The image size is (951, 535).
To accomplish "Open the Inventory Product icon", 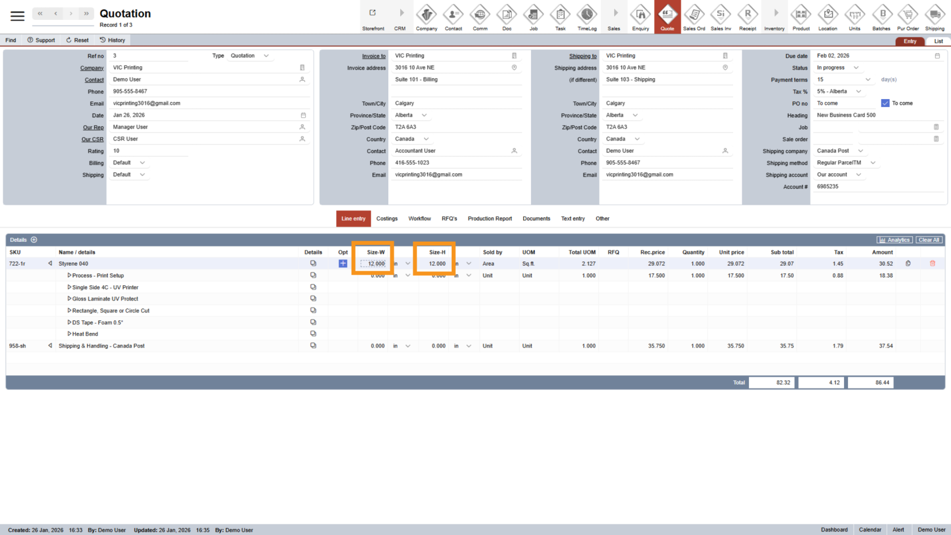I will click(800, 16).
